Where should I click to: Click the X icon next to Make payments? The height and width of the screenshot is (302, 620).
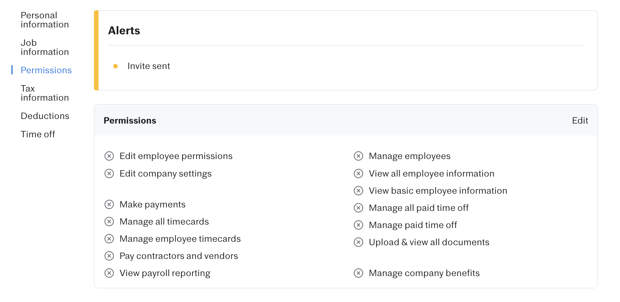tap(109, 204)
